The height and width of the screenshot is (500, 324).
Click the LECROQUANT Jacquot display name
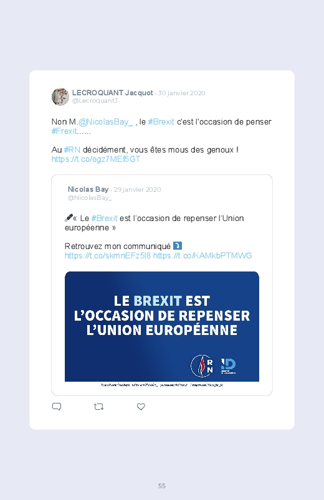[112, 93]
